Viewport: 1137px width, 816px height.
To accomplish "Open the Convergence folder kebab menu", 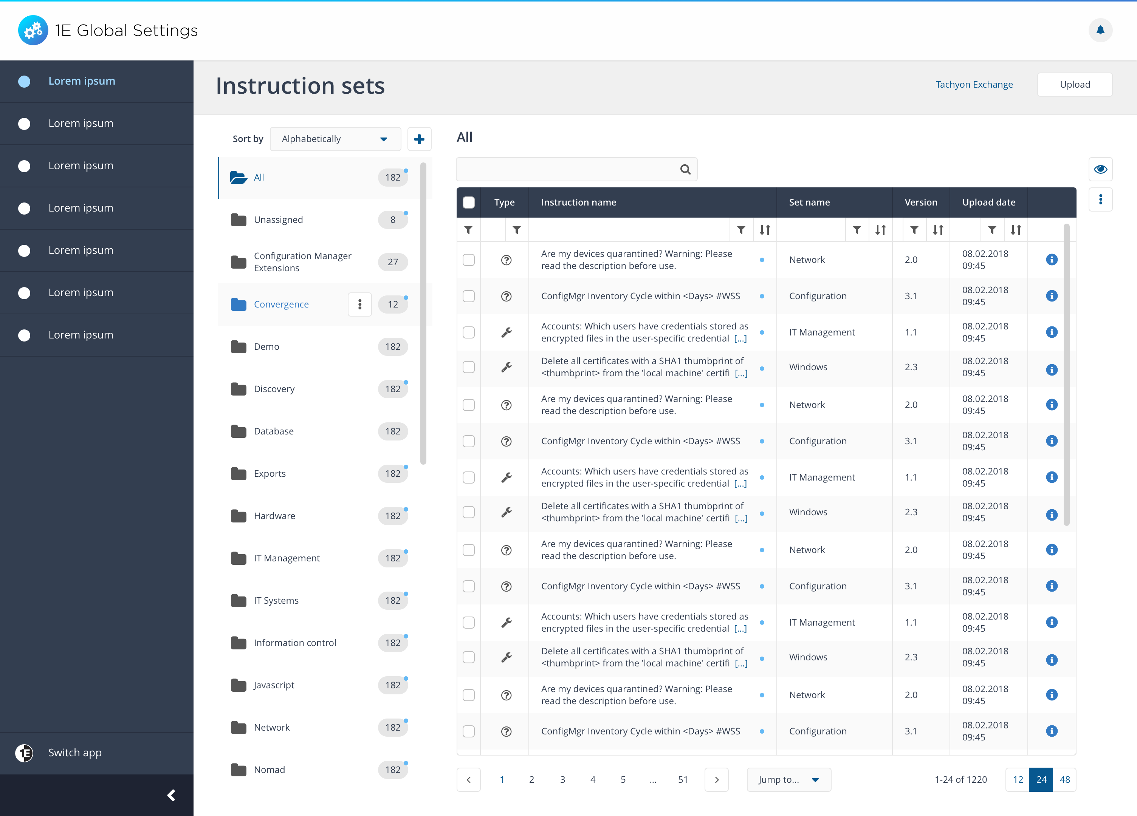I will coord(359,304).
